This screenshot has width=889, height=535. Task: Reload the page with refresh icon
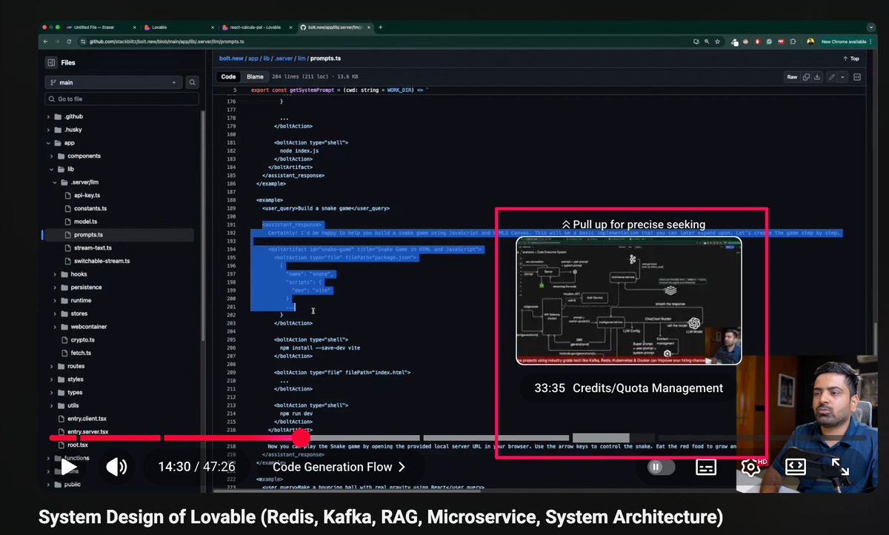[69, 41]
